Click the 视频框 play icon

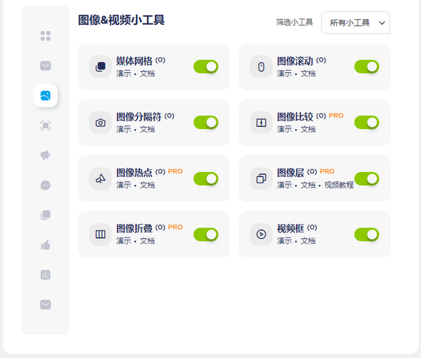point(261,235)
